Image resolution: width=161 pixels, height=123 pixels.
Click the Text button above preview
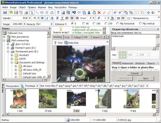[58, 43]
